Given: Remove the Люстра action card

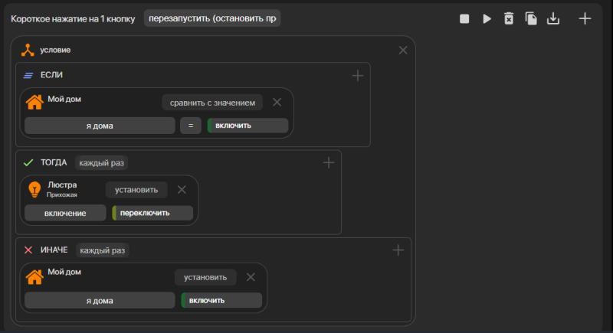Looking at the screenshot, I should (x=182, y=190).
